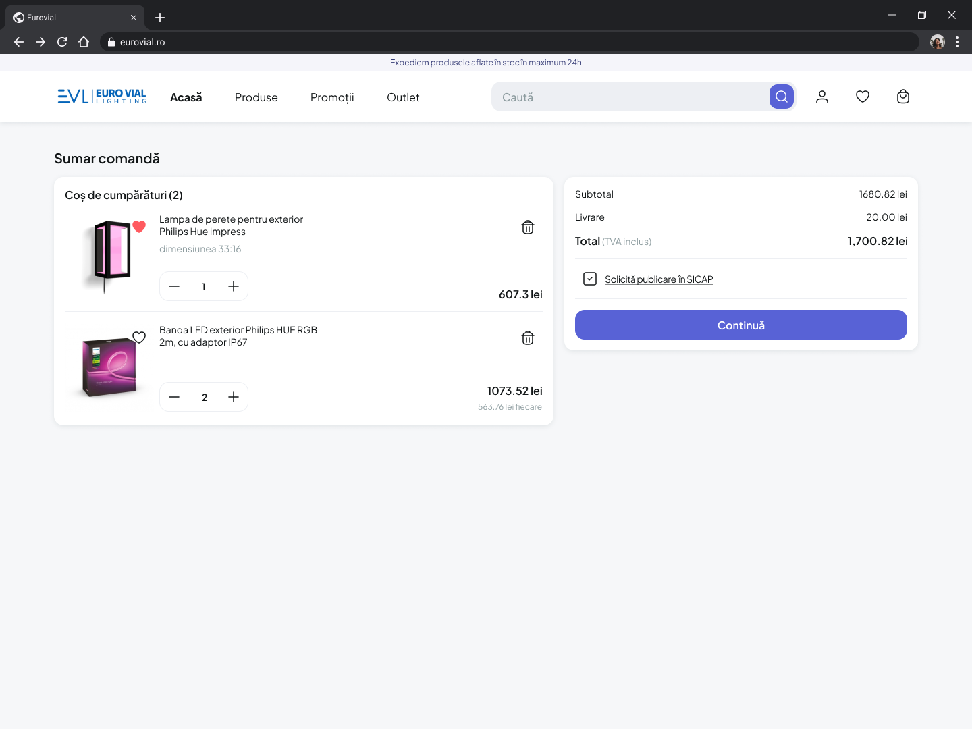
Task: Click the 1073.52 lei price
Action: coord(515,391)
